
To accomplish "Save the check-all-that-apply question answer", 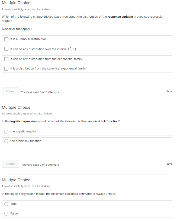I will 169,91.
